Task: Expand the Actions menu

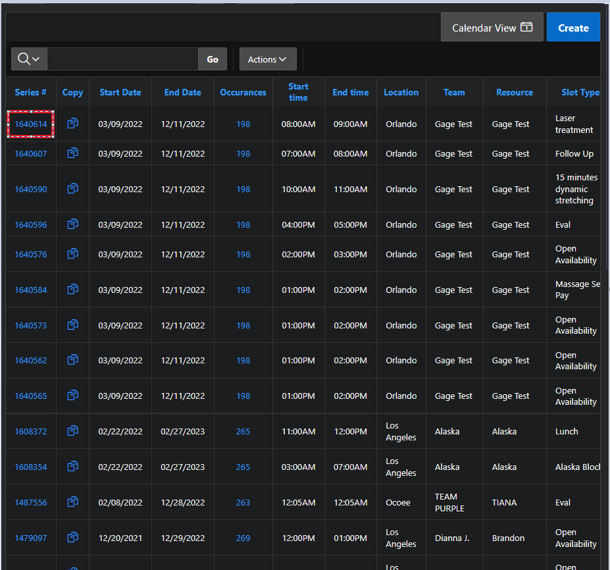Action: pos(267,59)
